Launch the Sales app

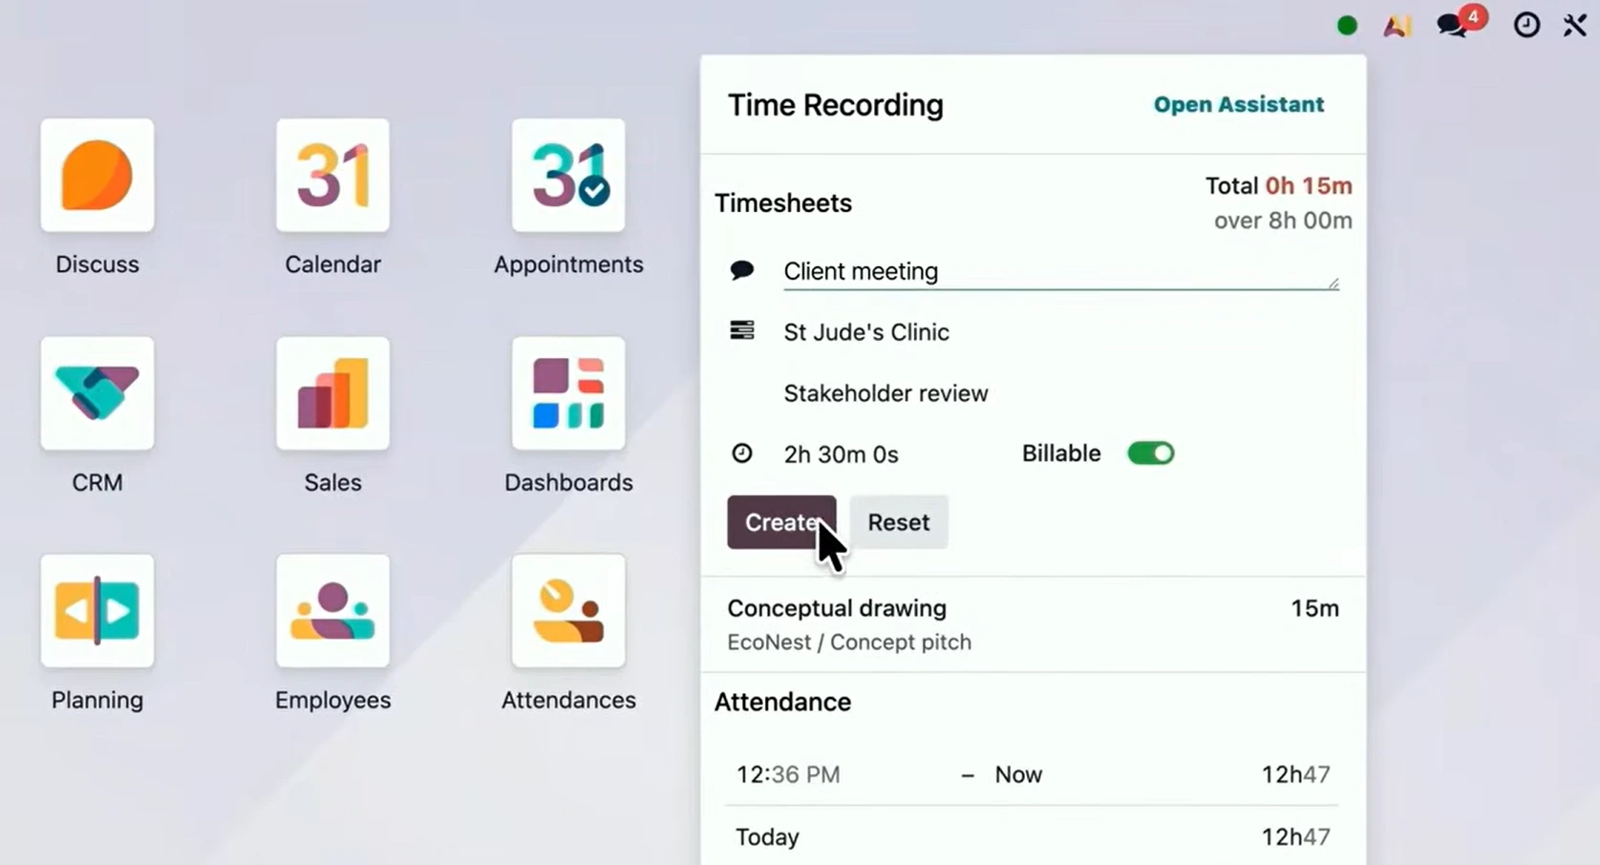[x=332, y=393]
